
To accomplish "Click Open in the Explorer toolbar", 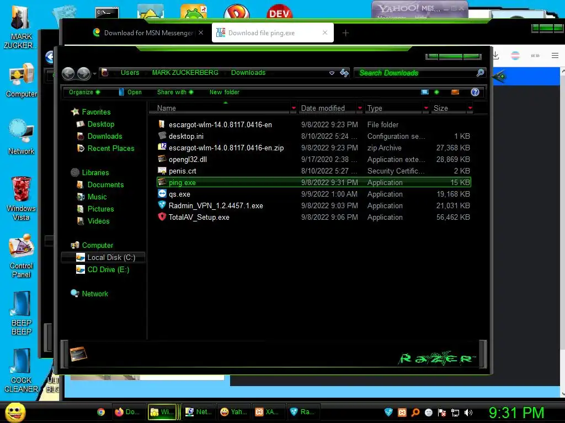I will tap(130, 92).
